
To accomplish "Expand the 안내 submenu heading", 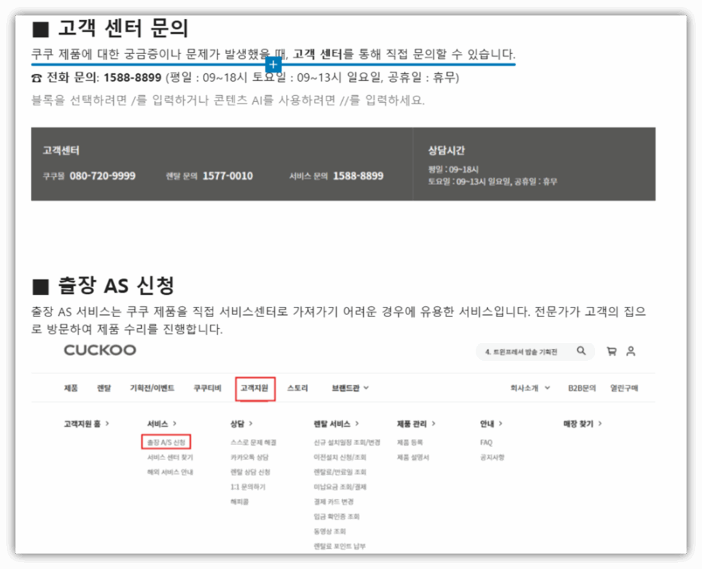I will (491, 423).
